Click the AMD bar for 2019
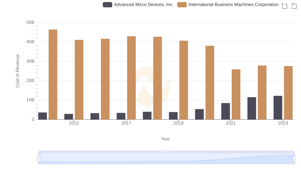The height and width of the screenshot is (173, 301). point(173,116)
